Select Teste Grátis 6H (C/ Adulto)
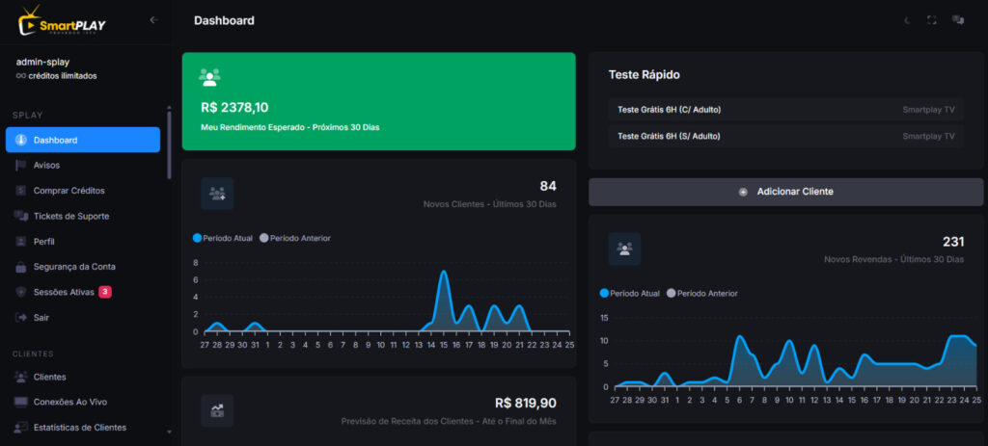This screenshot has height=446, width=988. click(669, 109)
